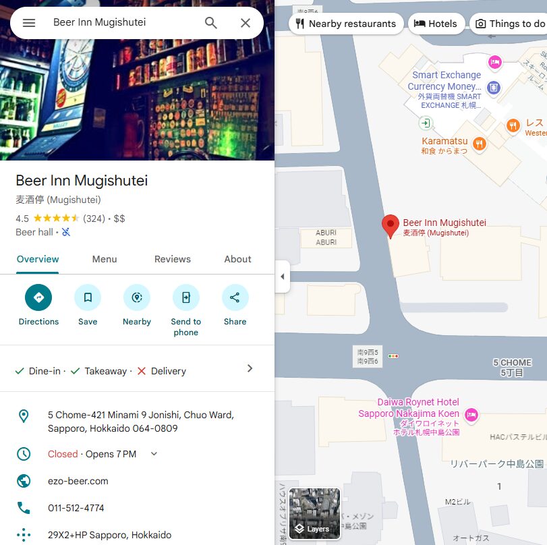Collapse the side panel
The image size is (547, 545).
(x=282, y=277)
